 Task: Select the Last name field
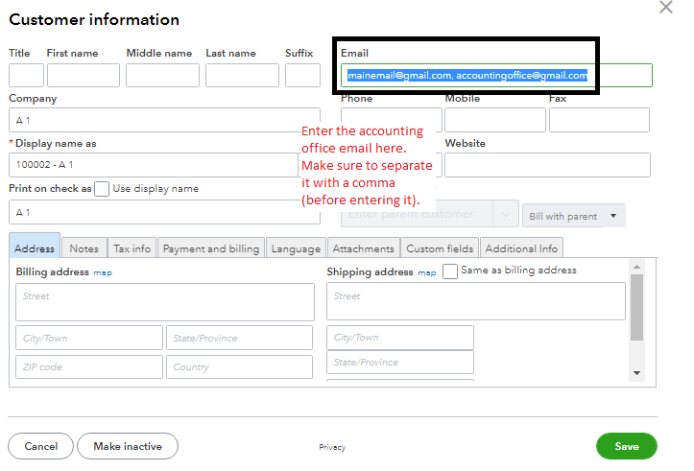[242, 75]
